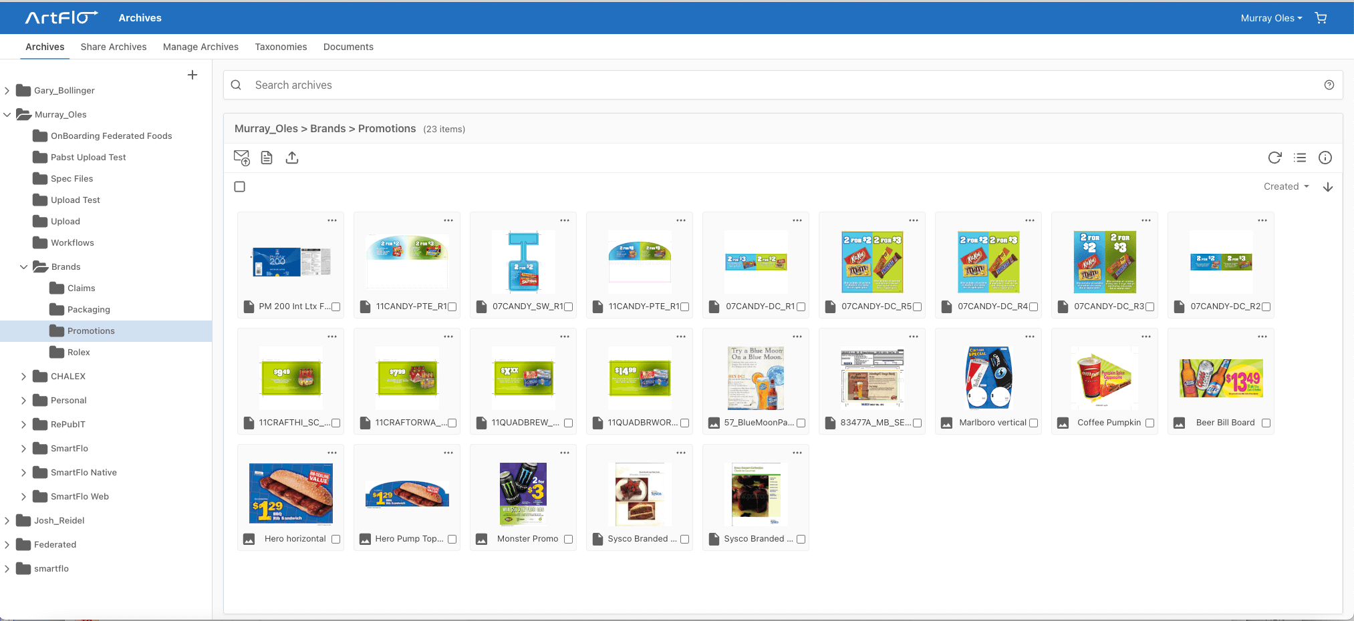
Task: Open more options for Hero horizontal
Action: click(x=332, y=453)
